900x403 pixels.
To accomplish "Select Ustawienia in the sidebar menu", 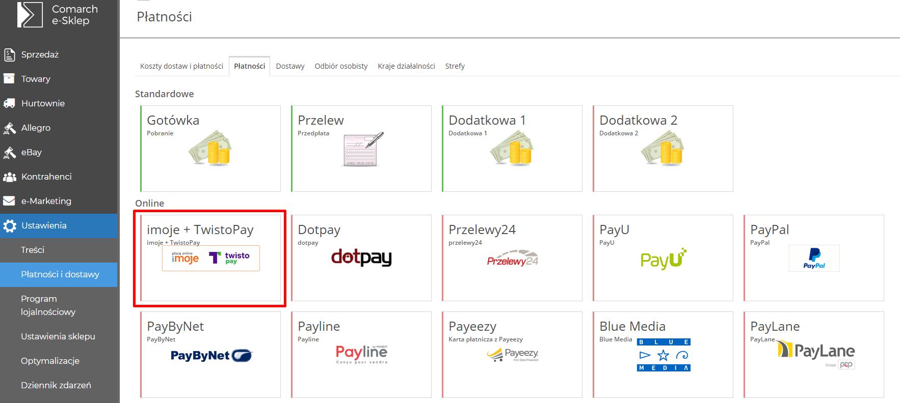I will (59, 225).
